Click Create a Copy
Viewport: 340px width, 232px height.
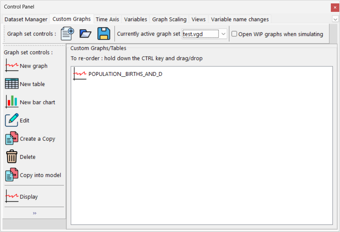[x=30, y=139]
